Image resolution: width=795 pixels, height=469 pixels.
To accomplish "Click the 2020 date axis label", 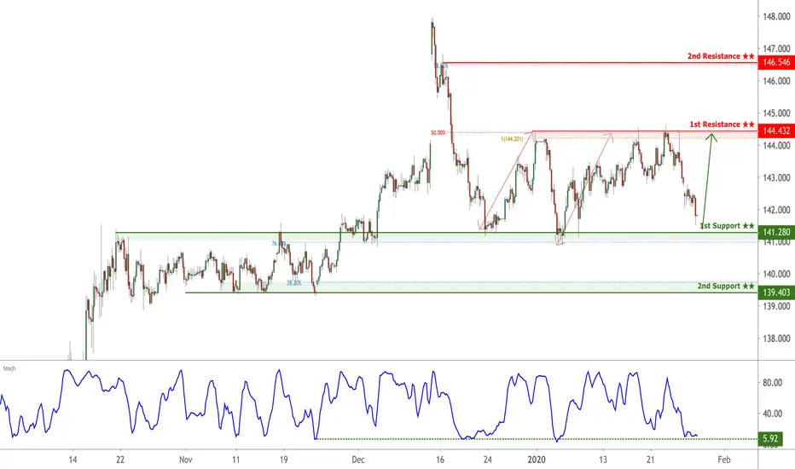I will [537, 460].
